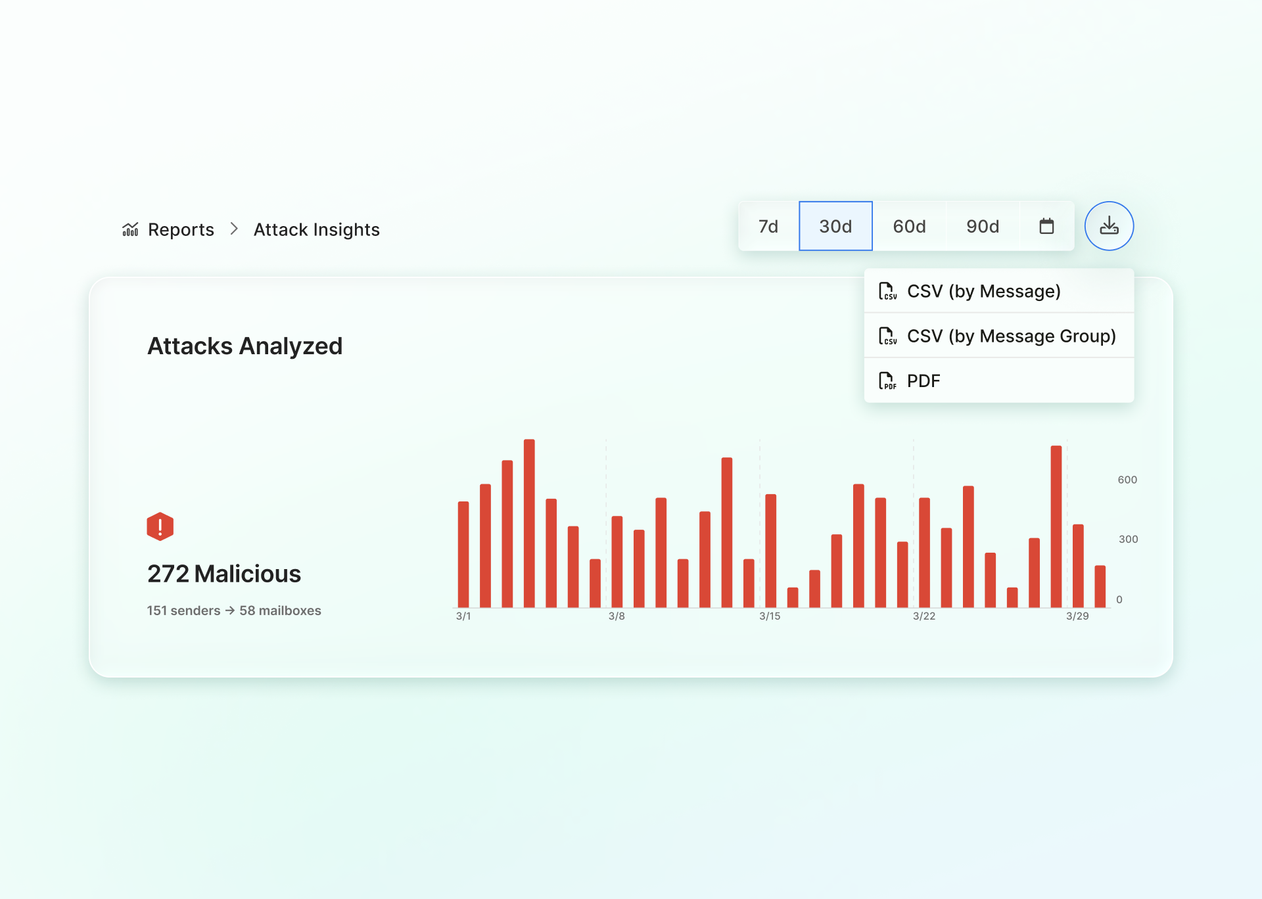Select the 30d time range
1262x899 pixels.
(x=835, y=226)
